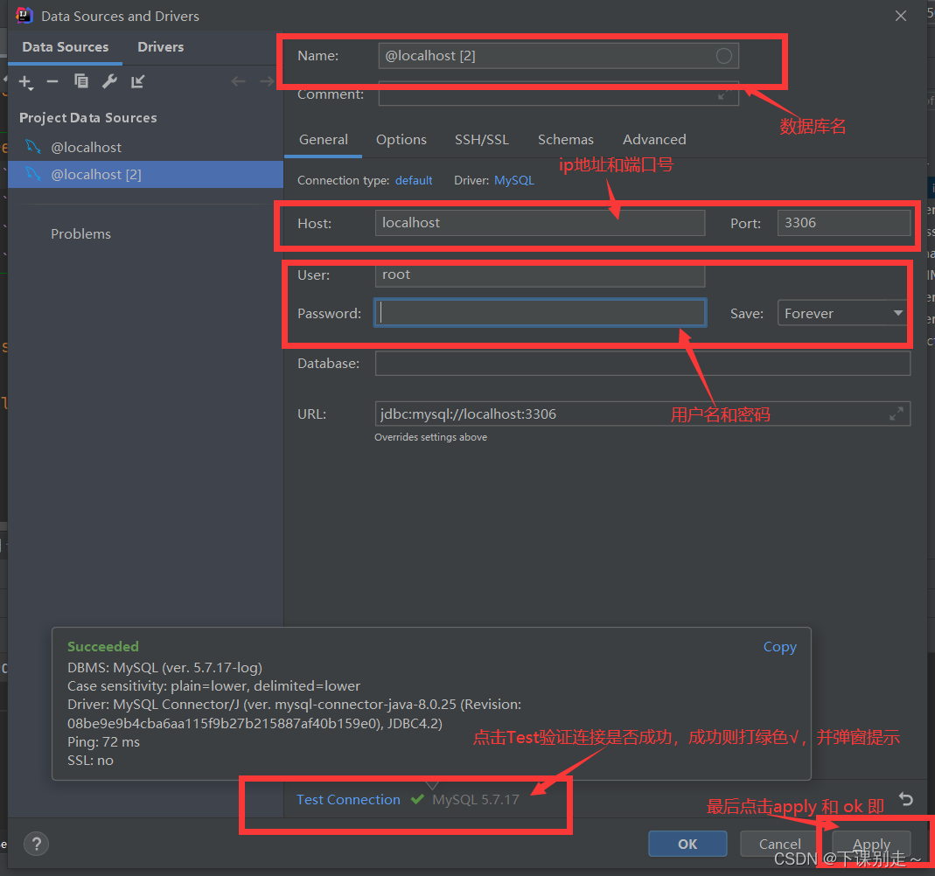This screenshot has width=935, height=876.
Task: Click into the Password field
Action: (x=540, y=313)
